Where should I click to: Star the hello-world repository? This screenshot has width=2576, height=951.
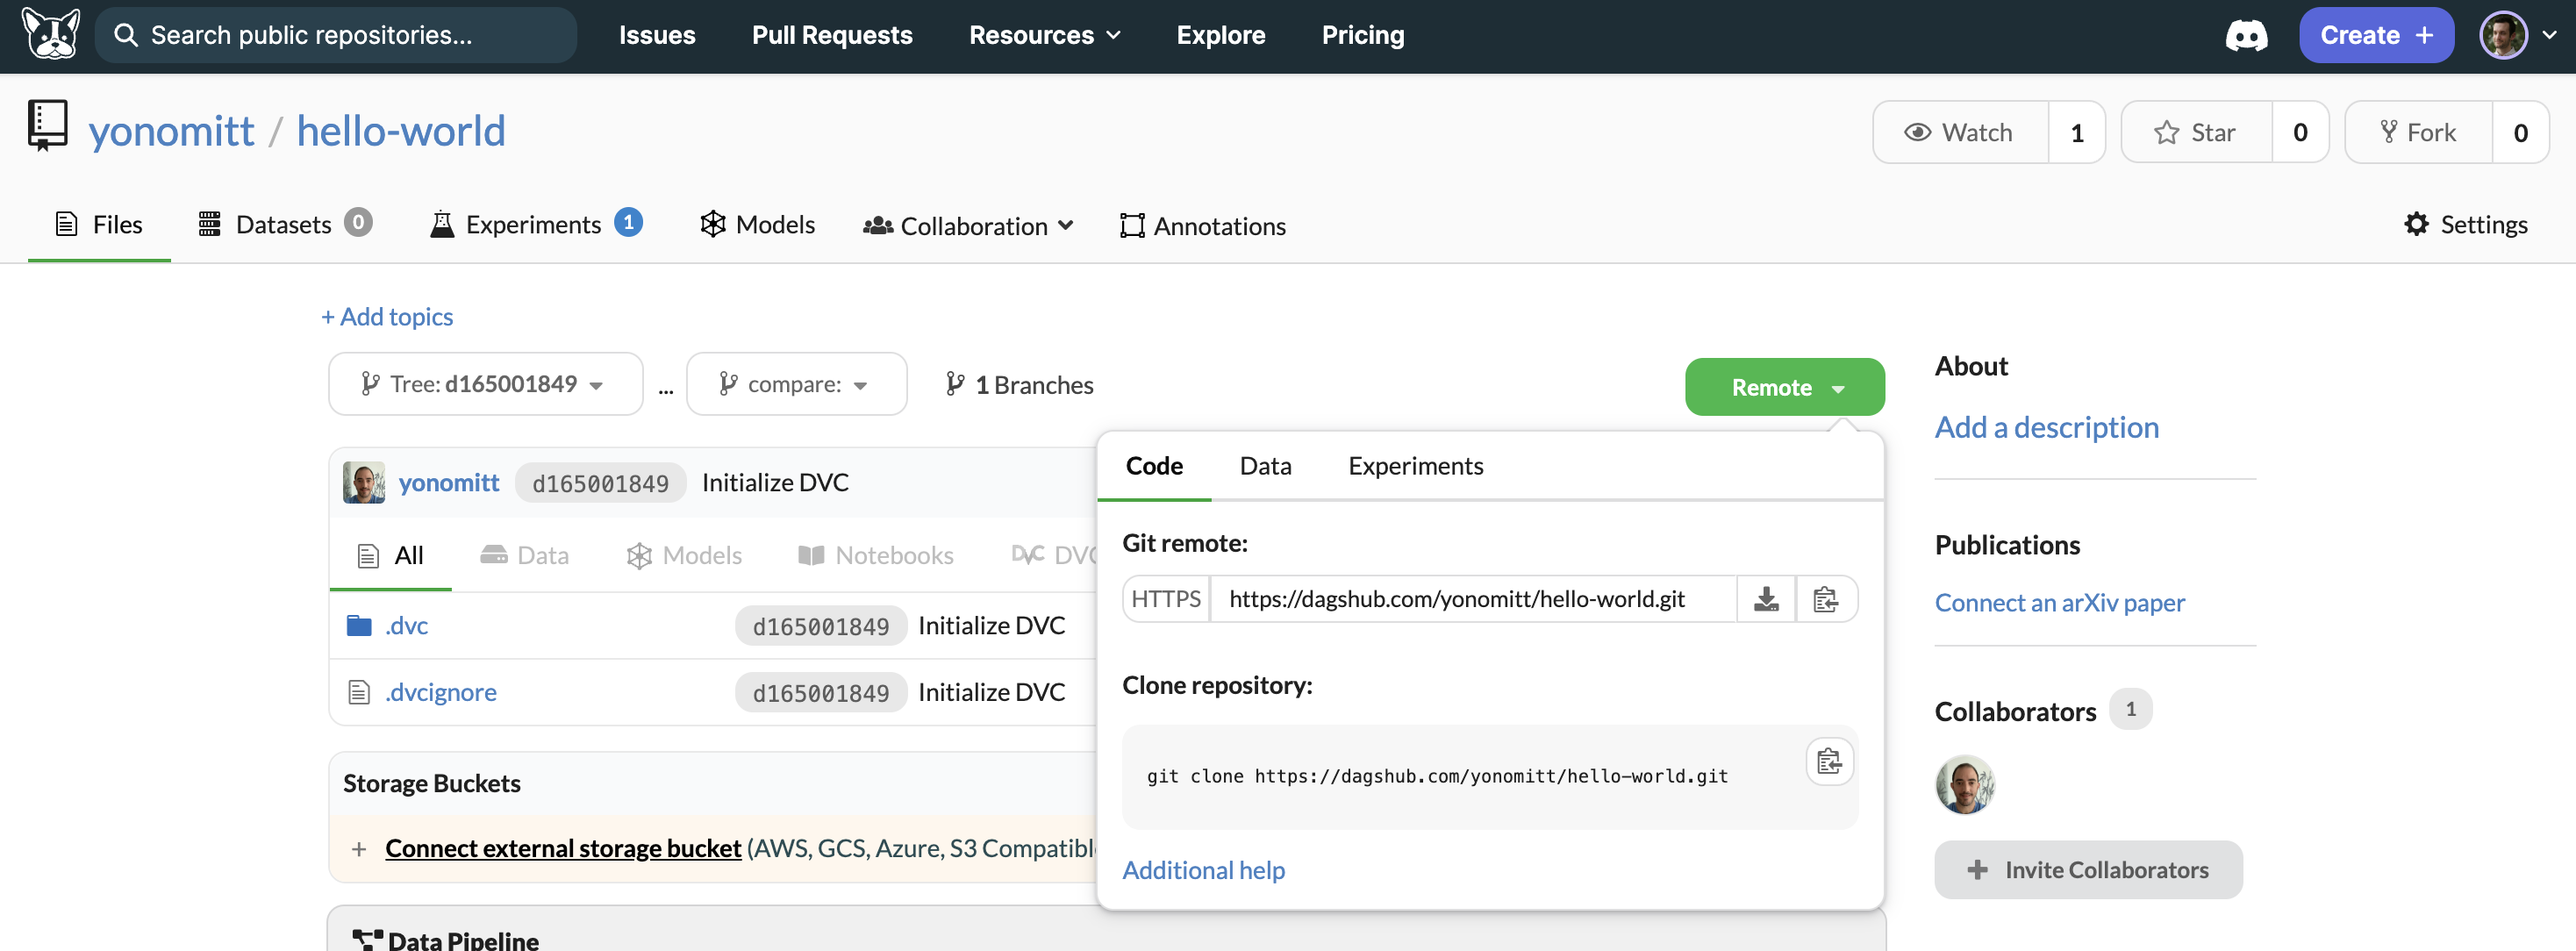[2196, 133]
